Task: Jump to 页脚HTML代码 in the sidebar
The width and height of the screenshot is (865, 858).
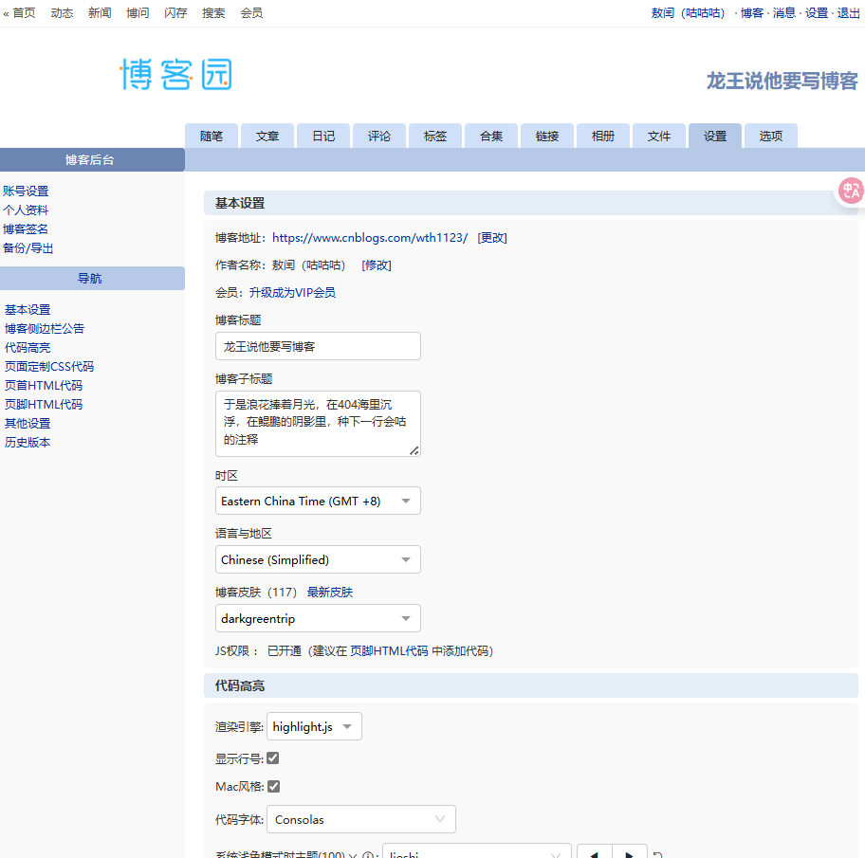Action: [44, 404]
